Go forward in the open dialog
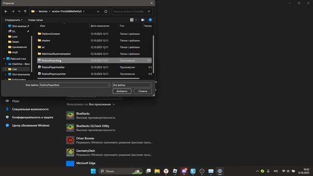 [13, 12]
